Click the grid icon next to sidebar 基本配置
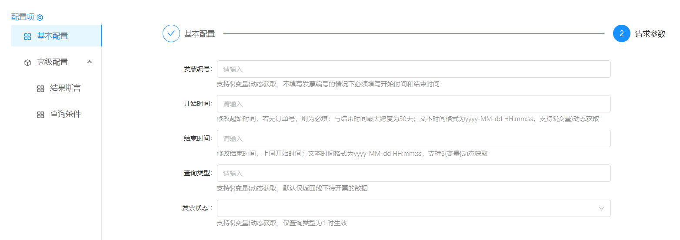Viewport: 680px width, 240px height. [x=27, y=36]
